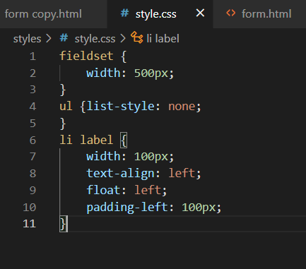This screenshot has width=306, height=269.
Task: Click the closing brace on line 3
Action: pos(63,90)
